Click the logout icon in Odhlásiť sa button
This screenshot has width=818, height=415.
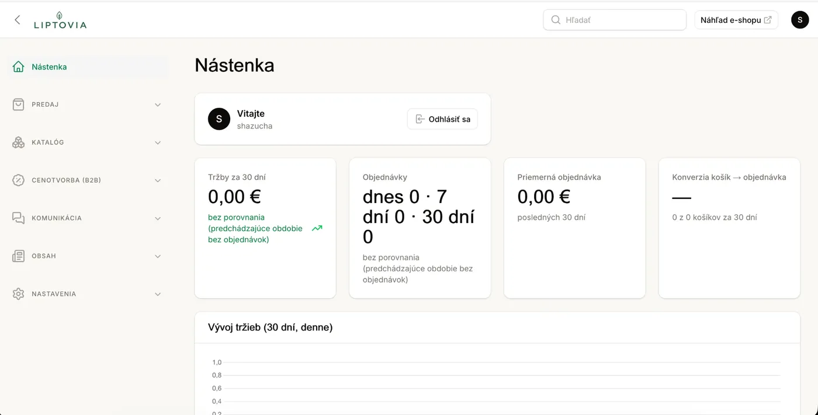click(420, 119)
